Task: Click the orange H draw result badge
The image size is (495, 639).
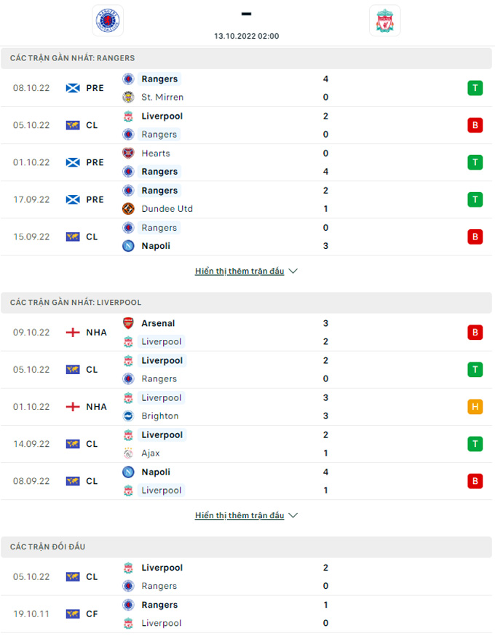Action: point(475,407)
